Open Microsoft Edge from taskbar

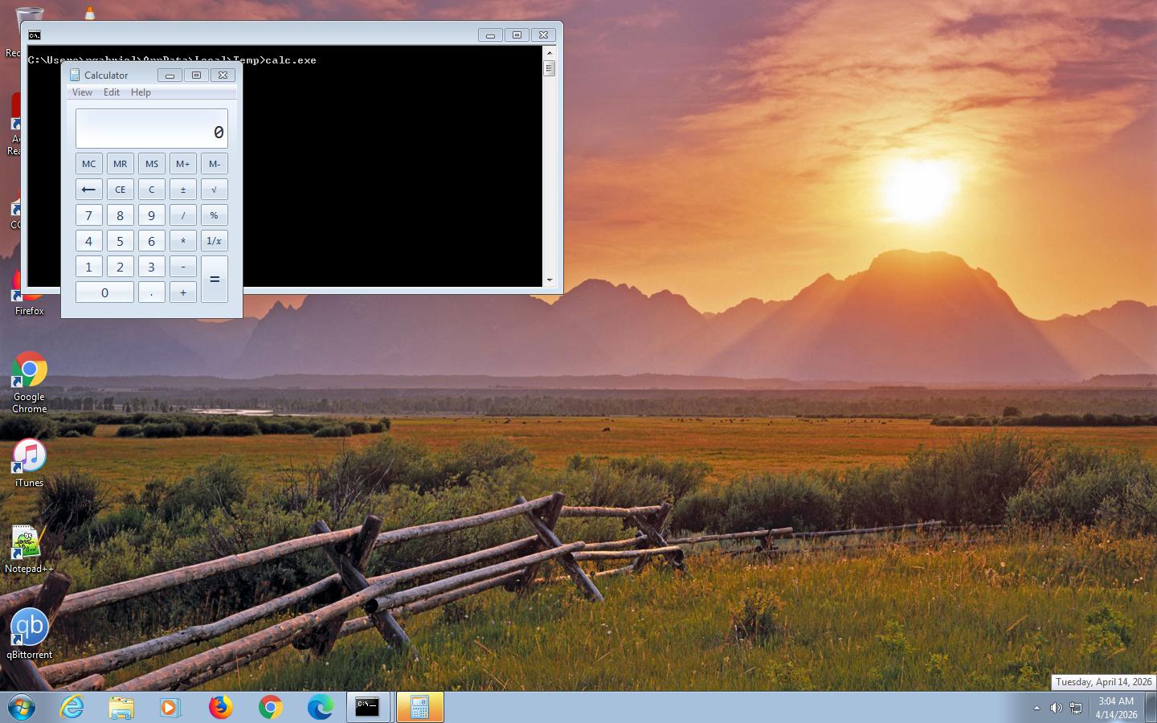coord(320,707)
